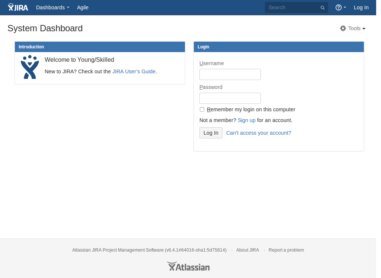This screenshot has width=381, height=278.
Task: Open the About JIRA footer link
Action: 247,250
